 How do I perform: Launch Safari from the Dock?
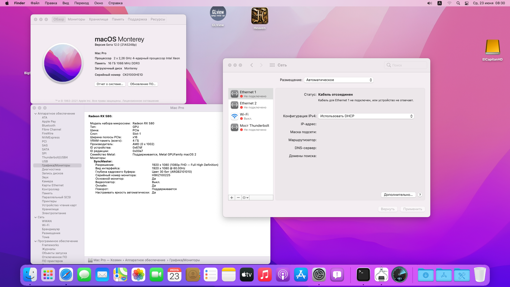66,275
